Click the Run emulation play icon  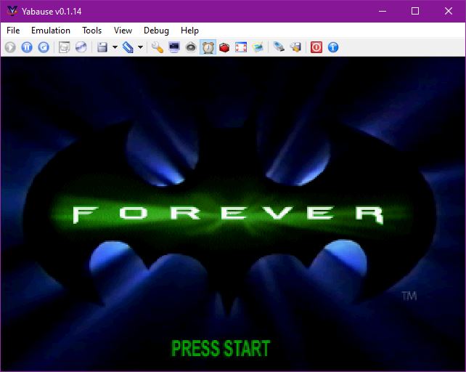(x=10, y=47)
